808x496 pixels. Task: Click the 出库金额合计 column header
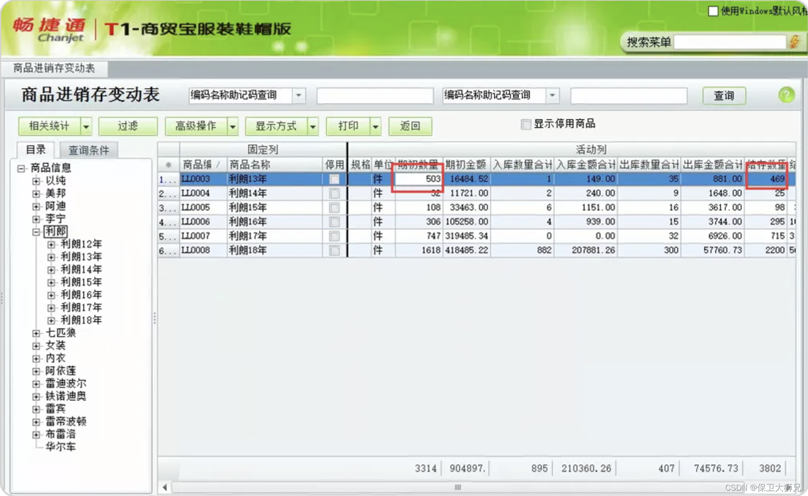click(x=712, y=165)
